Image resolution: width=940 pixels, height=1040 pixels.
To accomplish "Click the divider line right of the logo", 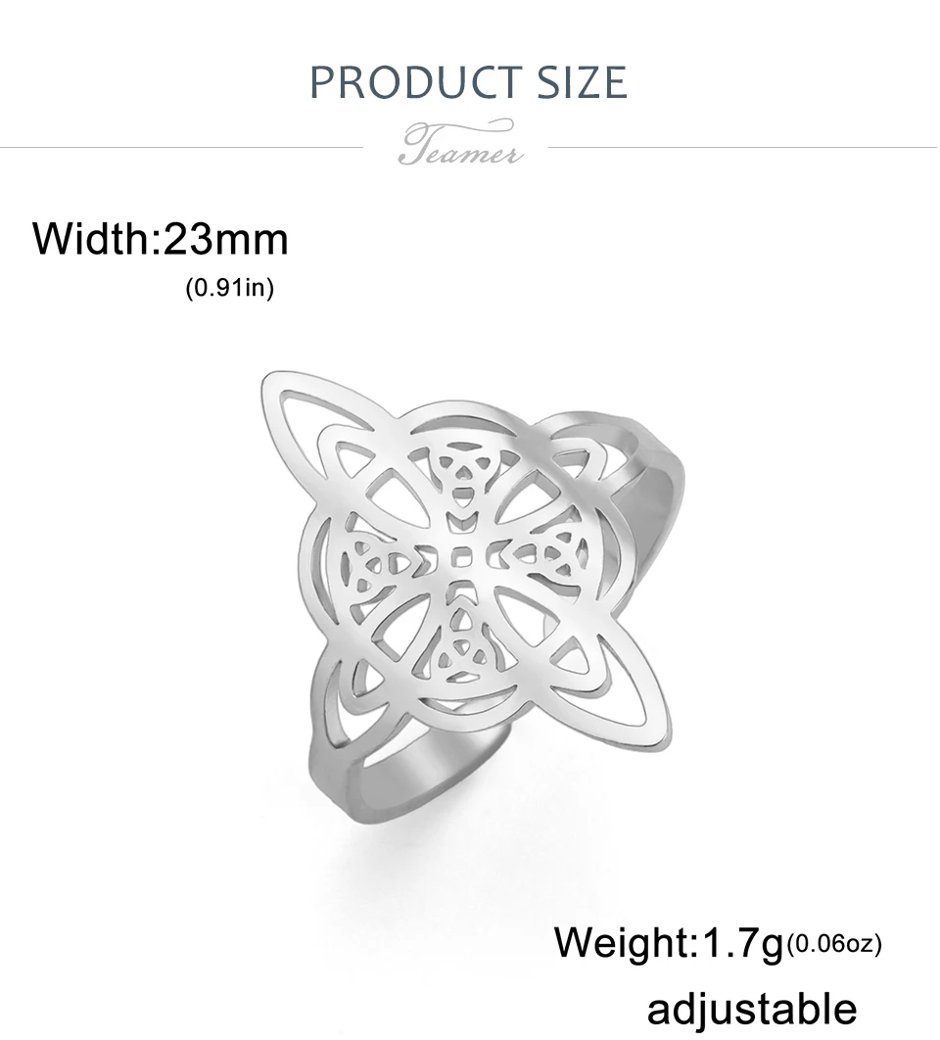I will [x=743, y=147].
